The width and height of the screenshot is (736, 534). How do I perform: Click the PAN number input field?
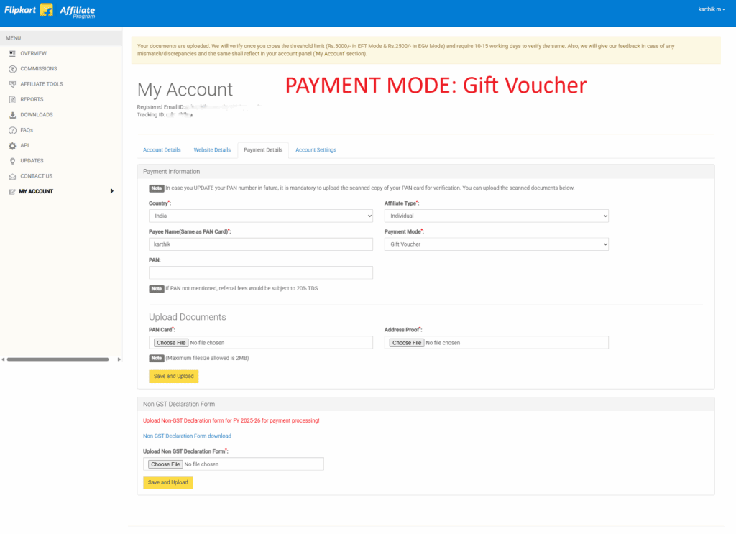261,272
